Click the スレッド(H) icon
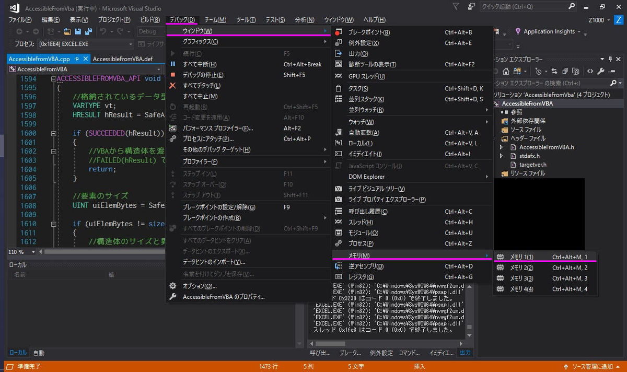This screenshot has height=372, width=627. coord(338,222)
